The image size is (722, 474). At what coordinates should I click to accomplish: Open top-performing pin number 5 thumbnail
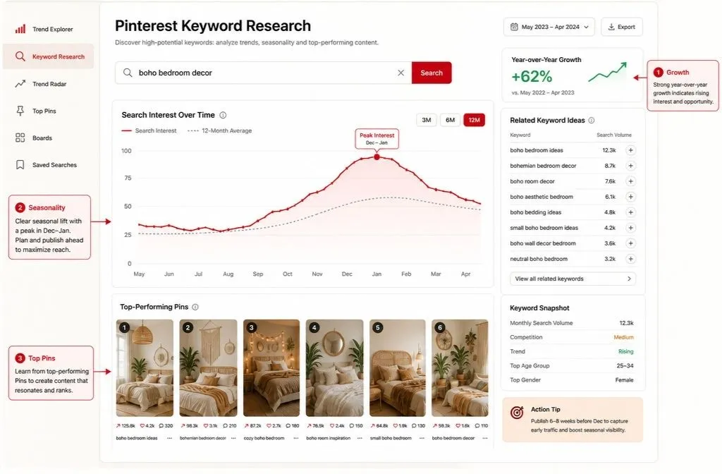398,368
